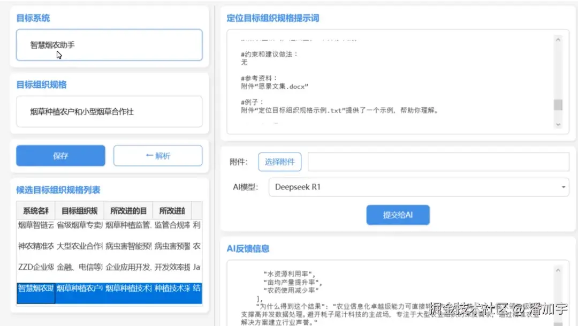Click the 保存 button to save
The width and height of the screenshot is (578, 326).
tap(60, 155)
